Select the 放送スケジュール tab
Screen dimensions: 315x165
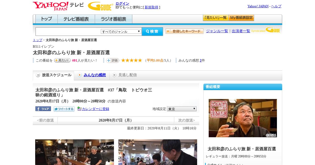coord(54,75)
